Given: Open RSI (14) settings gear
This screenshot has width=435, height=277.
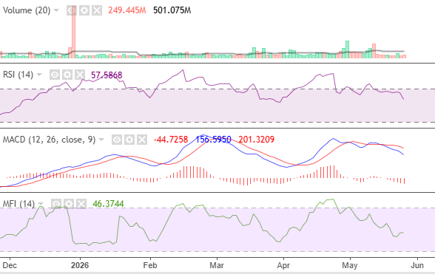Looking at the screenshot, I should coord(67,75).
